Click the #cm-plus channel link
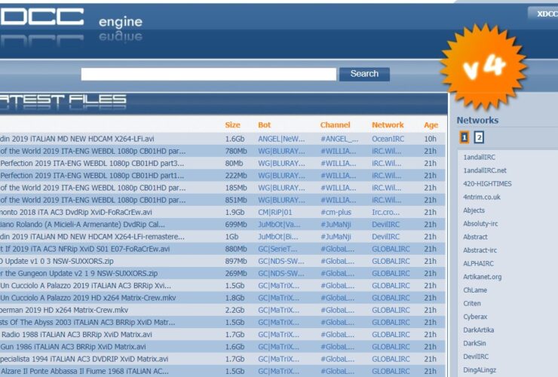The image size is (558, 377). coord(337,213)
